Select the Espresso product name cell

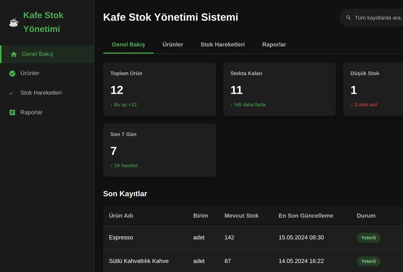click(121, 237)
